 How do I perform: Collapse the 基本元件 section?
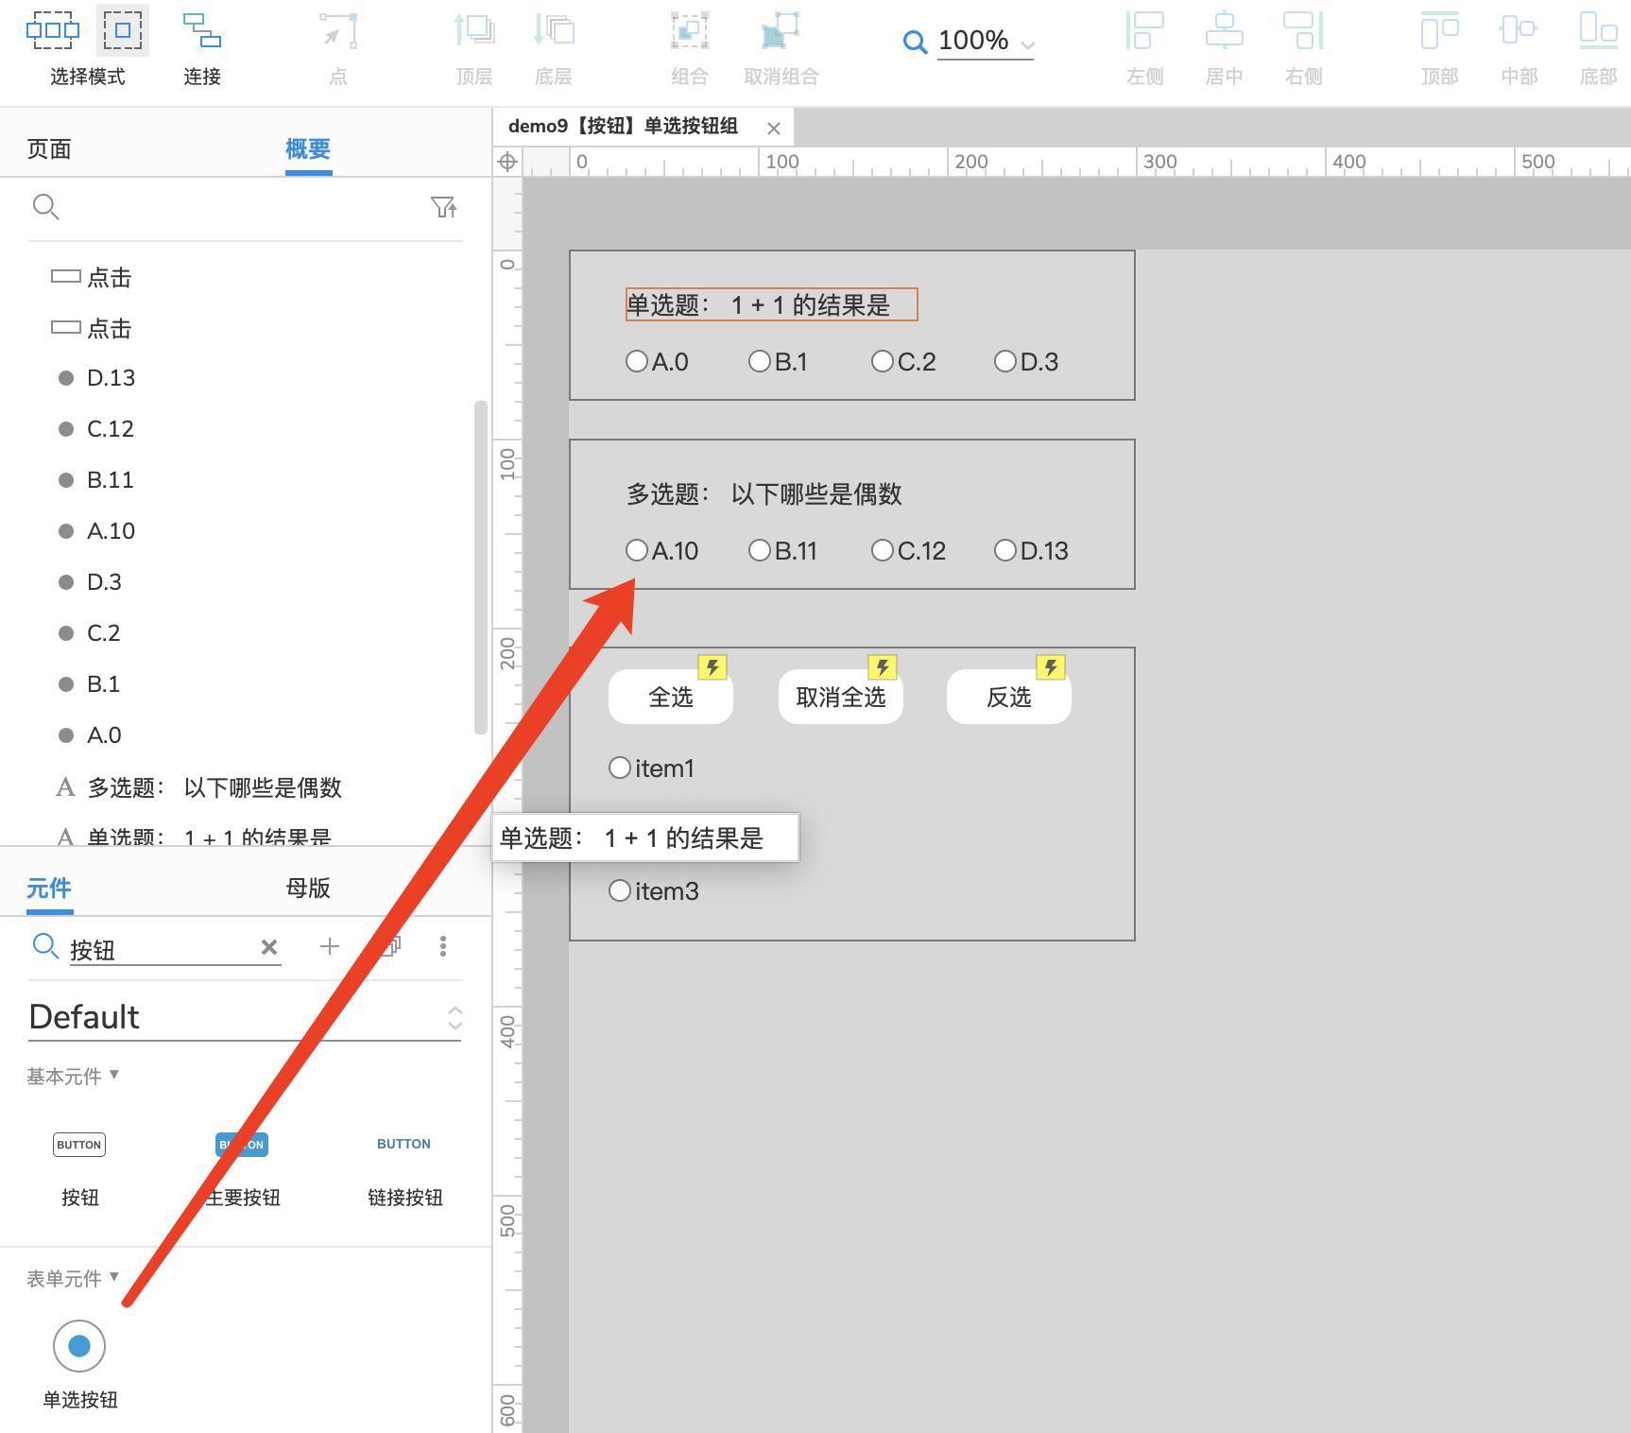73,1076
